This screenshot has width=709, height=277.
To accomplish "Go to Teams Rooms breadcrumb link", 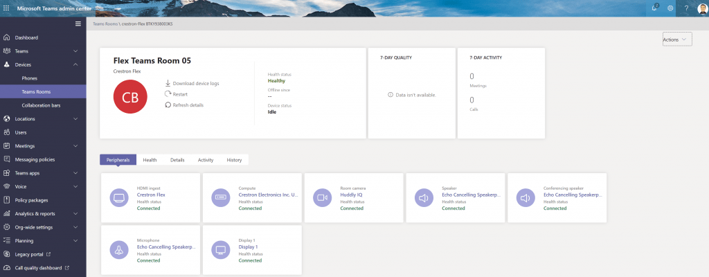I will point(106,24).
